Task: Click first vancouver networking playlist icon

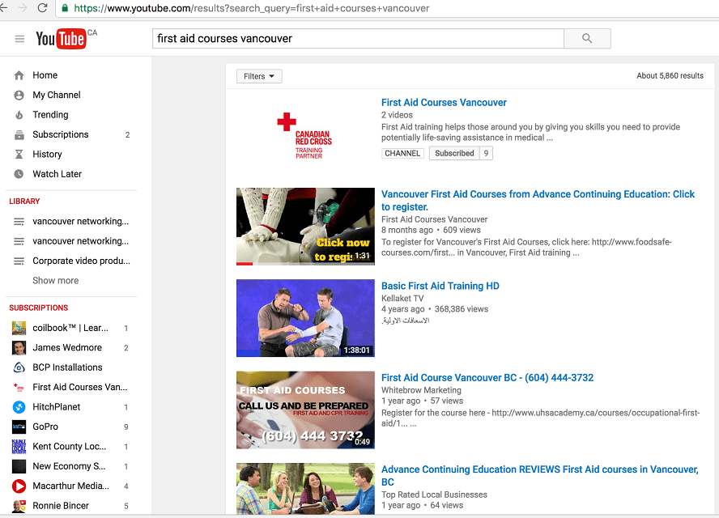Action: 19,222
